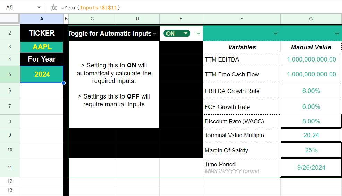Image resolution: width=342 pixels, height=196 pixels.
Task: Select the 20.24 Terminal Value Multiple cell
Action: pyautogui.click(x=311, y=135)
